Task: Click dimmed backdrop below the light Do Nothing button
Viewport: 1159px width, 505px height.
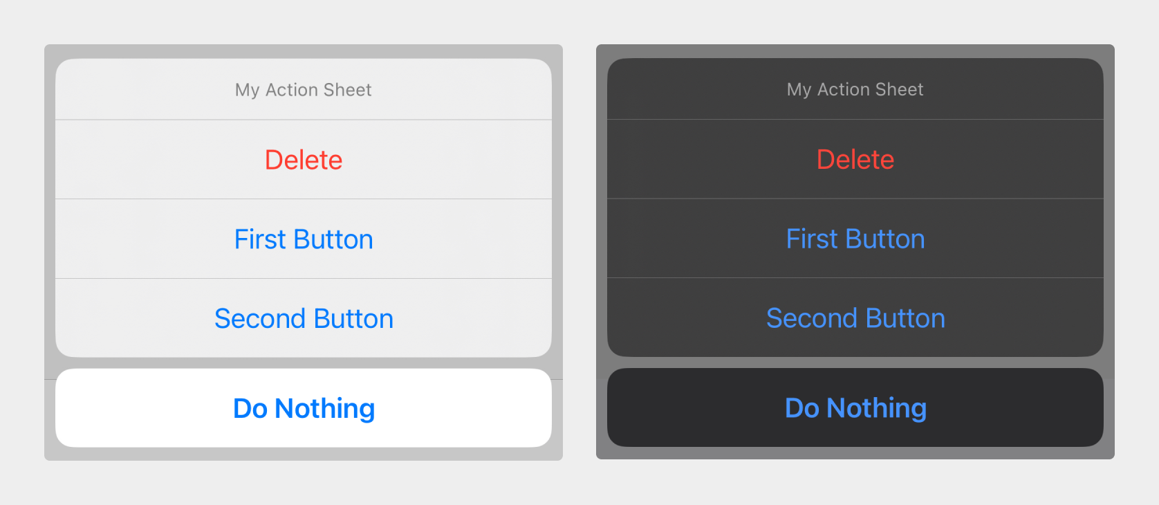Action: tap(304, 454)
